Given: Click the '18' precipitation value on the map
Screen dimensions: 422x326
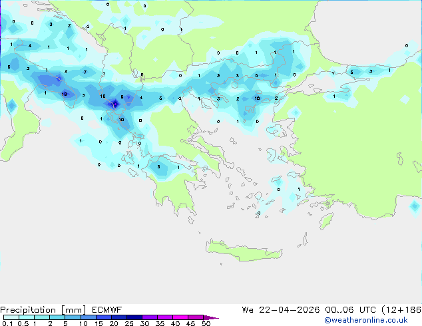Looking at the screenshot, I should click(x=64, y=94).
